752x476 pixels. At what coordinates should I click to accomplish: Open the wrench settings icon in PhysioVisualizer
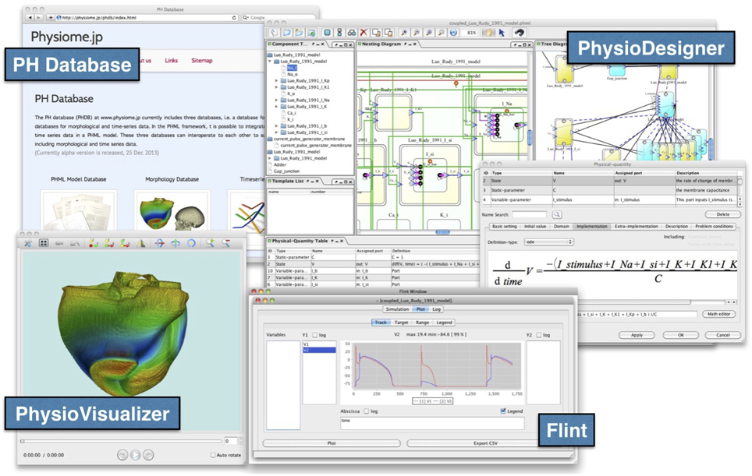(28, 243)
